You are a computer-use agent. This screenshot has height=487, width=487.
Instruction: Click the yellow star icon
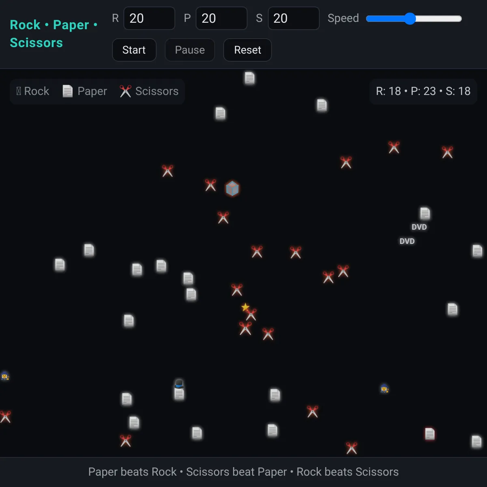[245, 307]
